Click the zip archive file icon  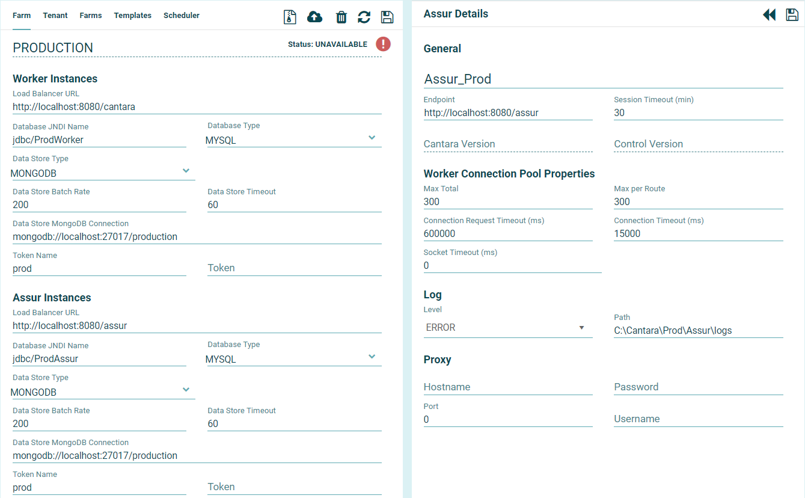tap(290, 17)
